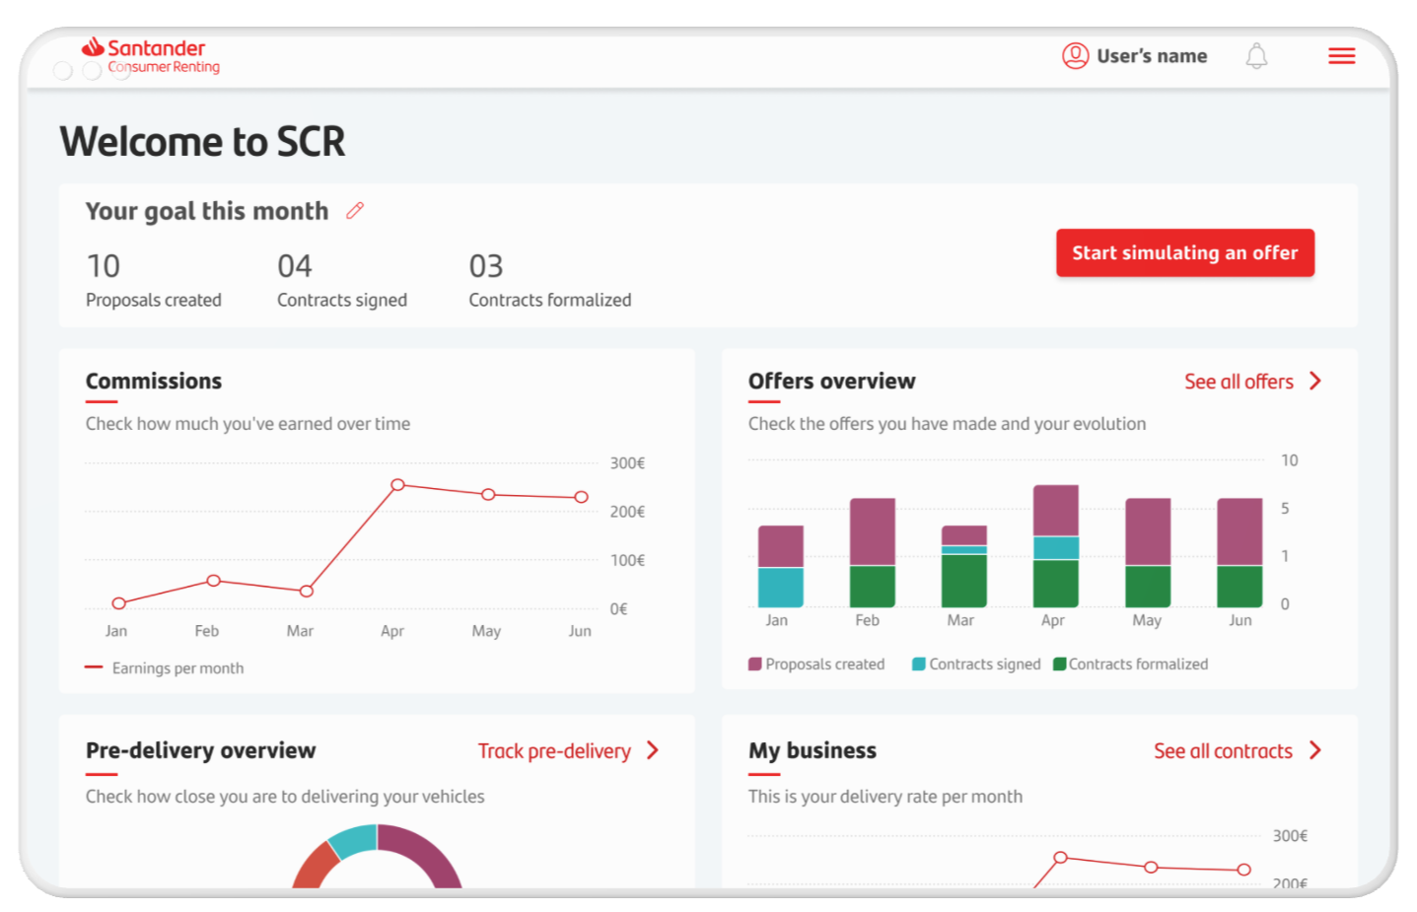Open the hamburger menu
The height and width of the screenshot is (912, 1417).
[x=1341, y=56]
